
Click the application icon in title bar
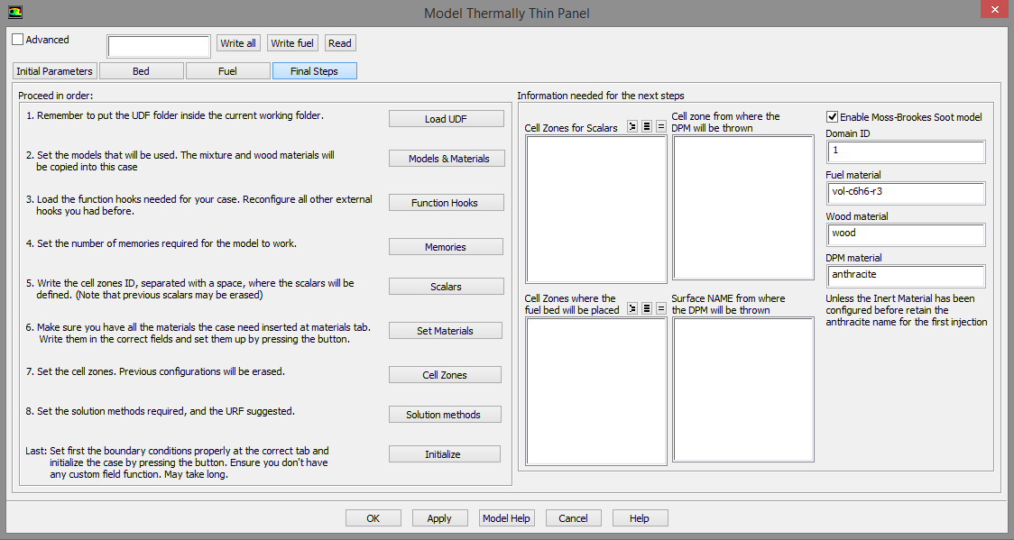click(x=14, y=13)
